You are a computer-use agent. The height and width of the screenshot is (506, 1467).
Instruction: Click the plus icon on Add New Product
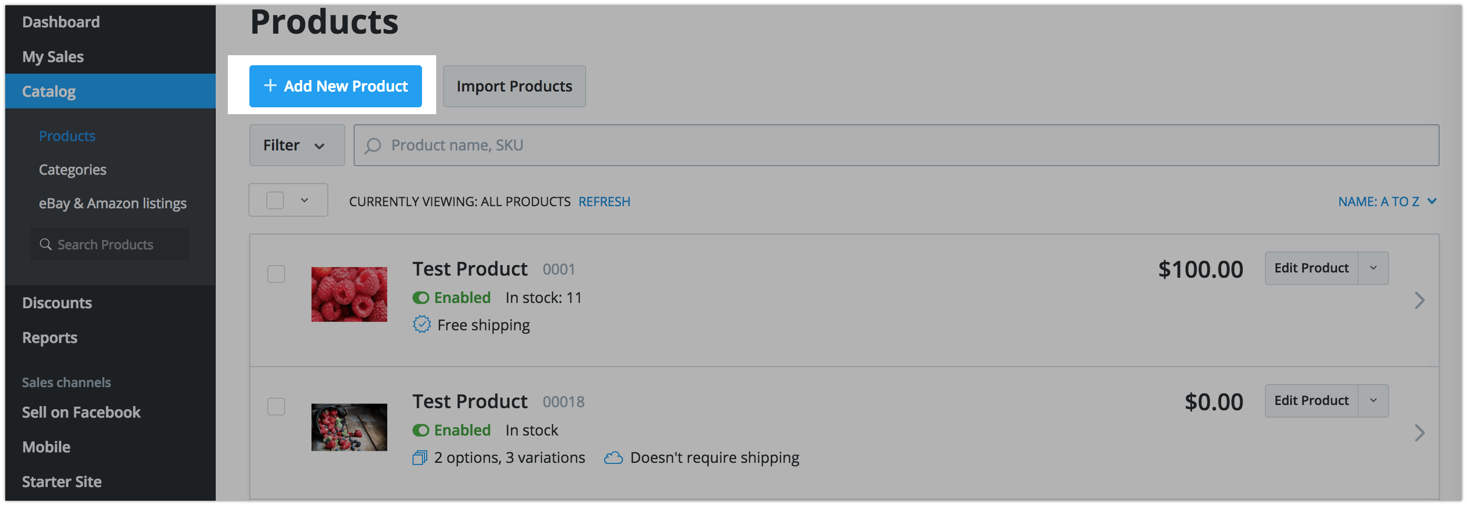tap(270, 85)
